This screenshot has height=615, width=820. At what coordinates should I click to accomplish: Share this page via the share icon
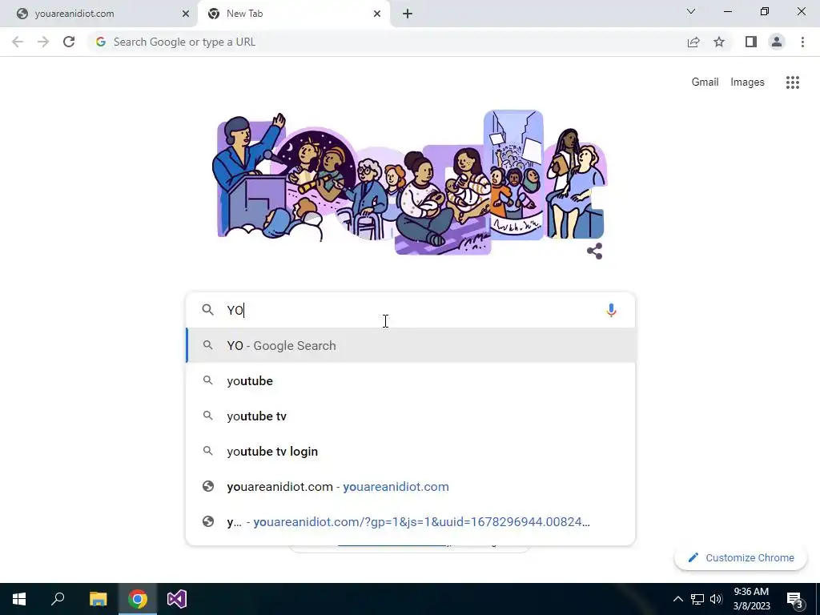click(x=693, y=42)
